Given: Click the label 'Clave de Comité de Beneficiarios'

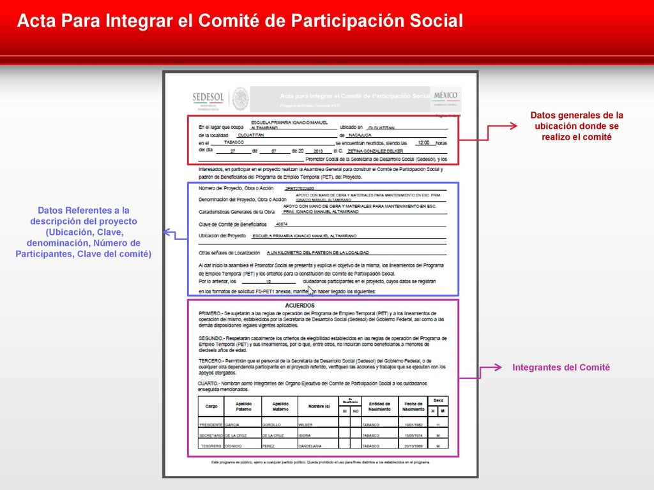Looking at the screenshot, I should click(232, 224).
